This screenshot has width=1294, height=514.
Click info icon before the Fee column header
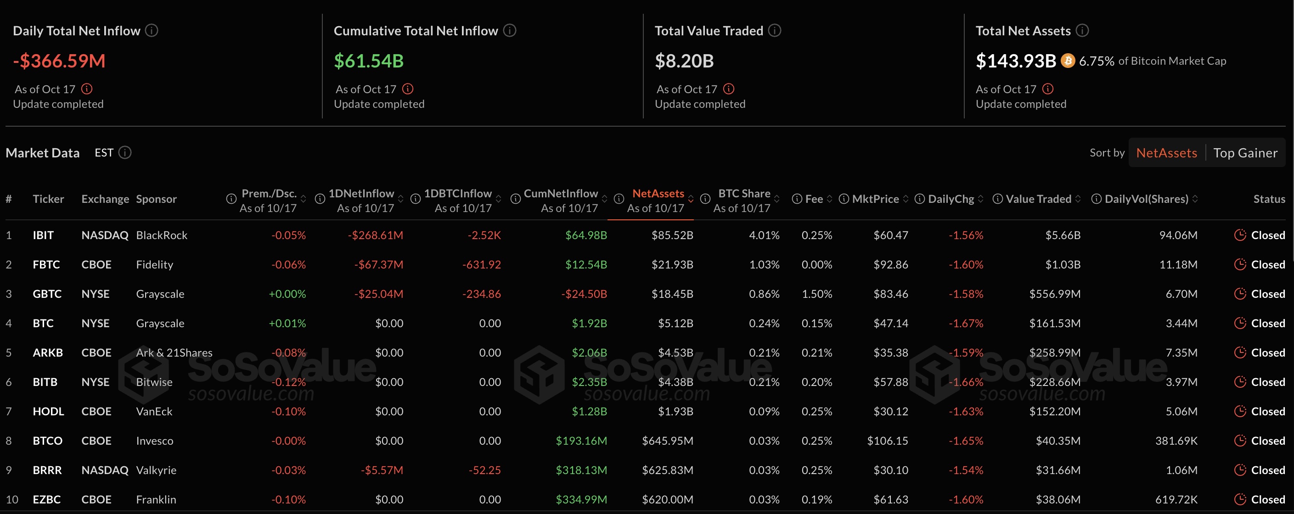tap(797, 199)
